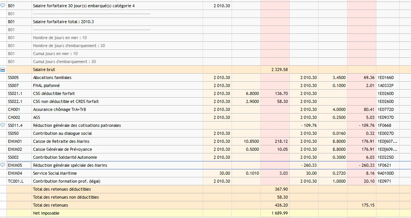
Task: Click amount 136.70
Action: [281, 93]
